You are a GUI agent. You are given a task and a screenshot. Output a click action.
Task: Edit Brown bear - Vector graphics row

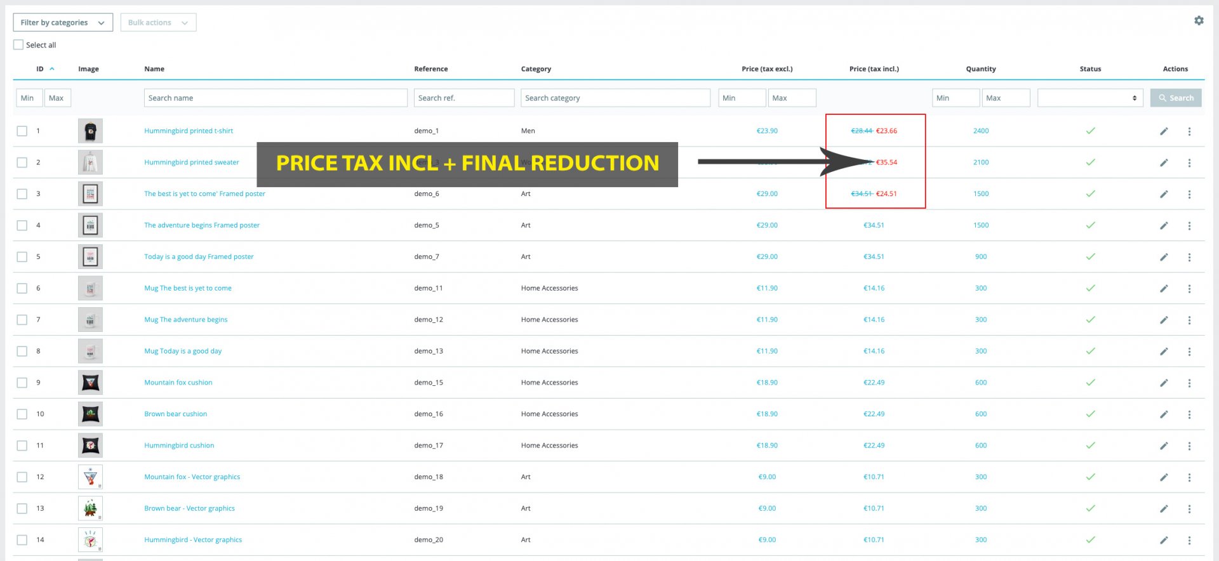click(1164, 509)
